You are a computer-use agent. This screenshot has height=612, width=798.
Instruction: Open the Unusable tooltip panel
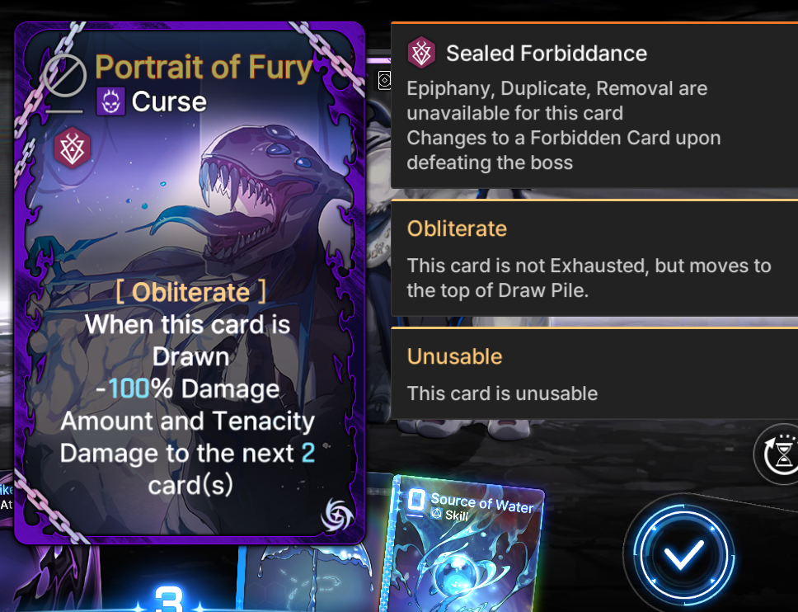click(594, 374)
